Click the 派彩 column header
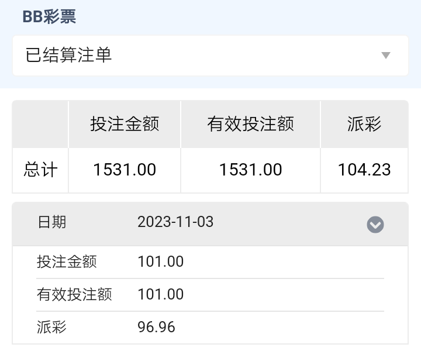The width and height of the screenshot is (421, 351). tap(364, 124)
